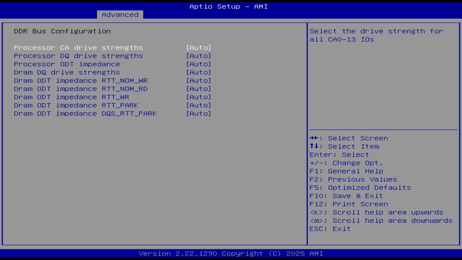Viewport: 462px width, 260px height.
Task: Open Dram ODT impedance RTT_NOM_RD options
Action: (x=80, y=88)
